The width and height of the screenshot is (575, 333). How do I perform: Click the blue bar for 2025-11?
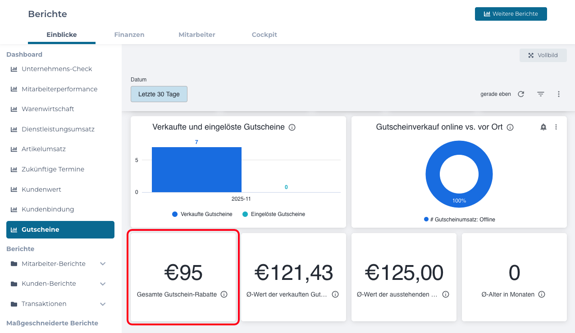196,170
